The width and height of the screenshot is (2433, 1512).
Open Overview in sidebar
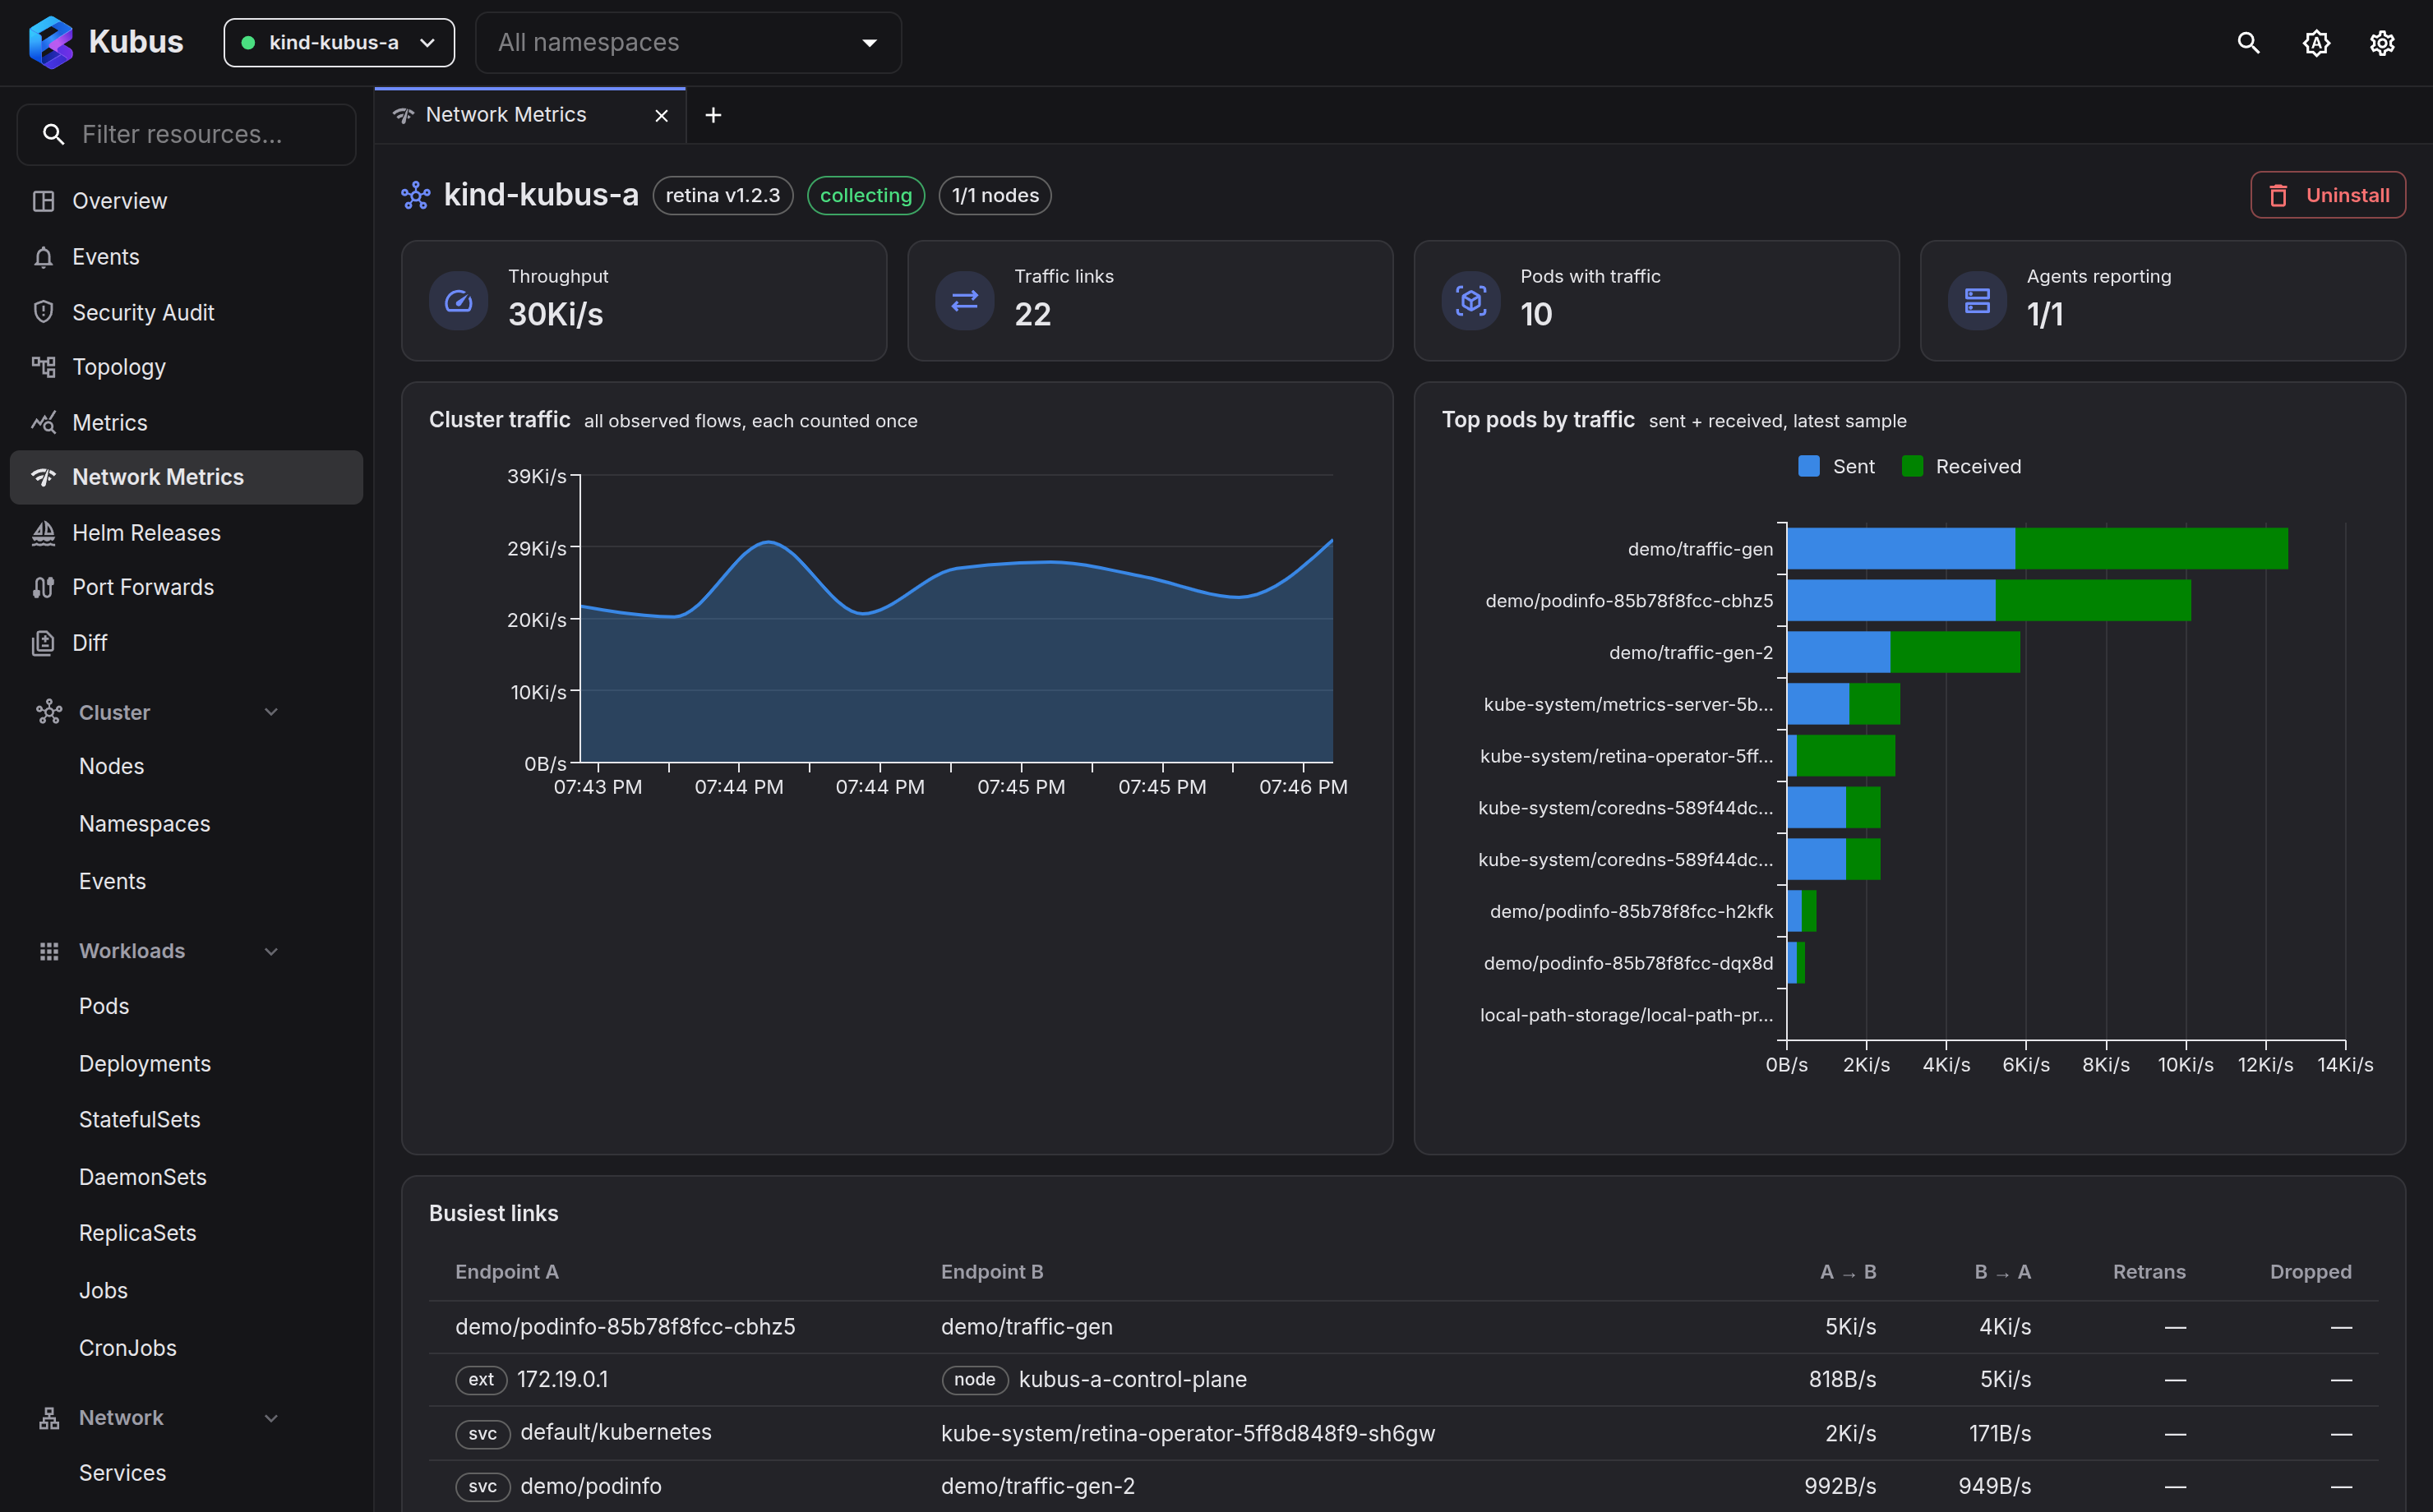[186, 201]
